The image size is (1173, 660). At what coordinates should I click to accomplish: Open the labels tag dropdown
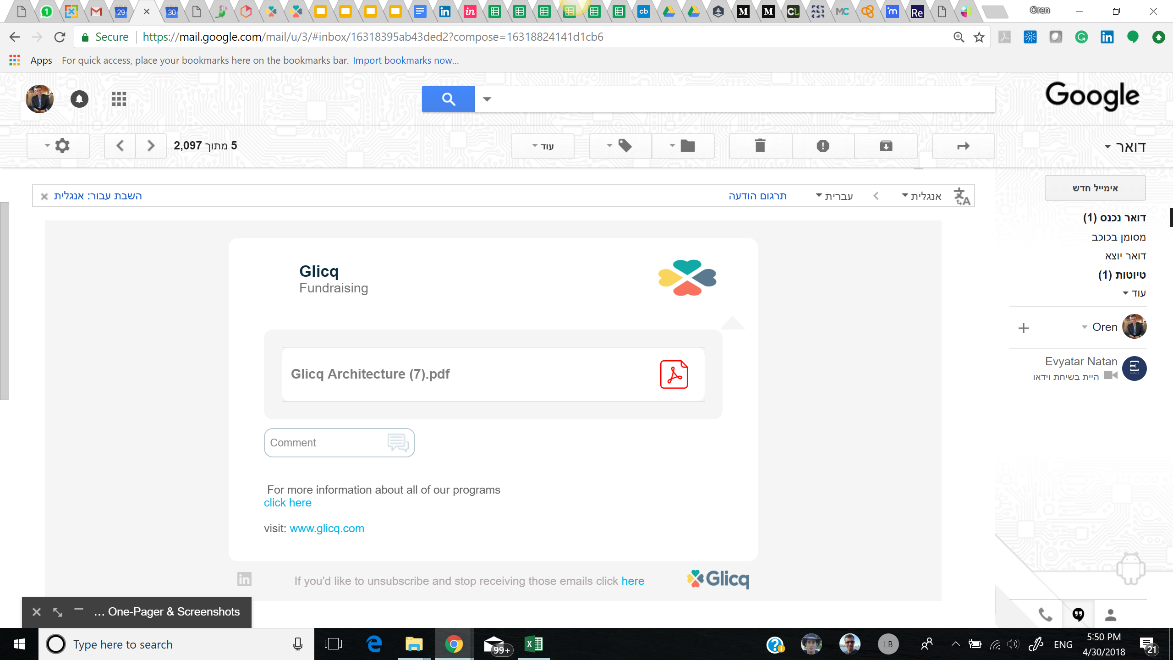(x=619, y=146)
